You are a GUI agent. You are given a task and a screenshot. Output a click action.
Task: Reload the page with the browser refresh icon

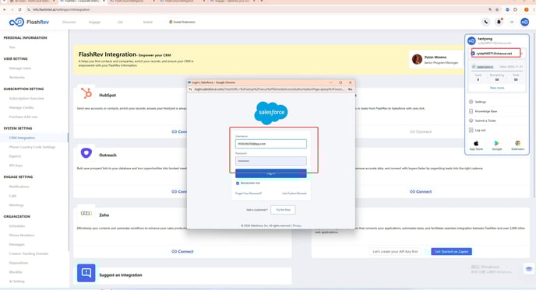(x=19, y=9)
